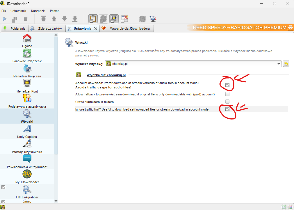Close the Ustawienia tab

(96, 29)
